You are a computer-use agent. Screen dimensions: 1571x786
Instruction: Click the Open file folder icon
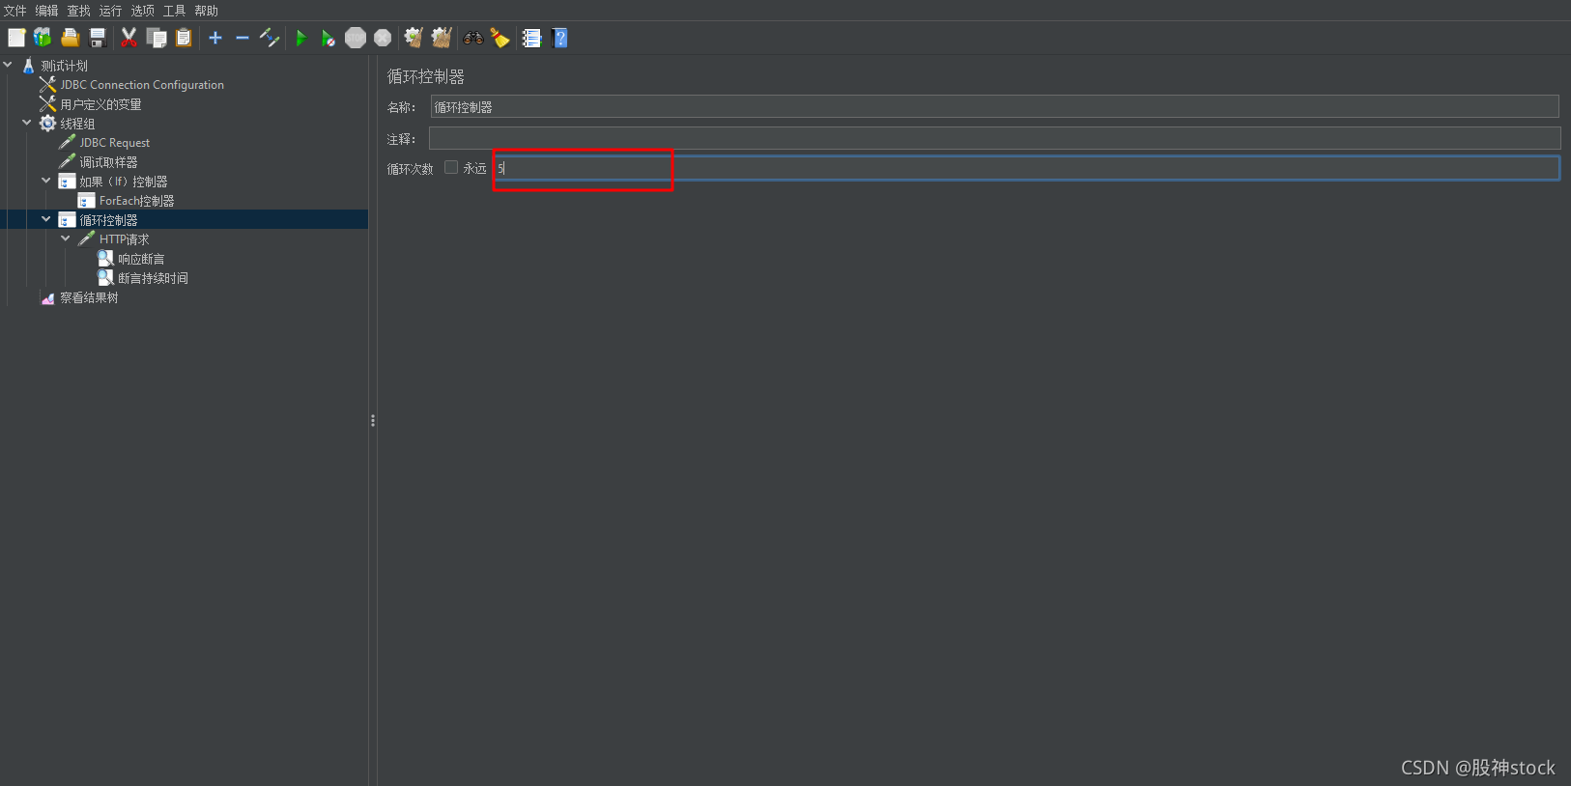70,38
